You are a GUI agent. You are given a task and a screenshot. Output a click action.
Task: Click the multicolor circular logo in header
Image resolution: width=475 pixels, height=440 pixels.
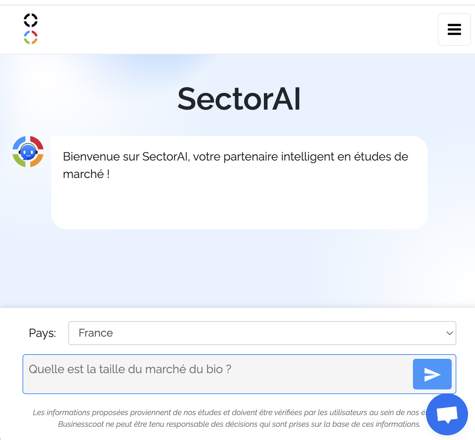31,37
